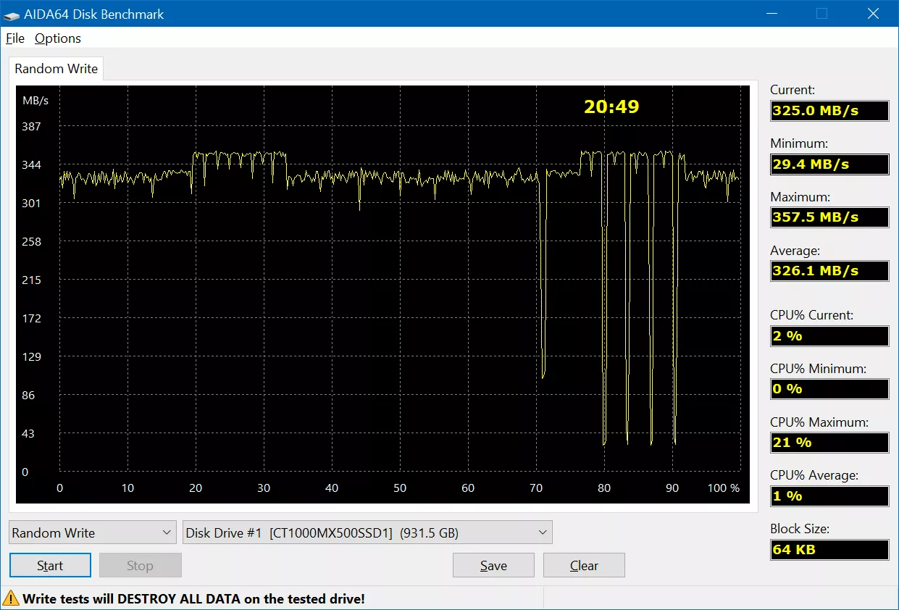Clear the benchmark graph

pos(584,565)
